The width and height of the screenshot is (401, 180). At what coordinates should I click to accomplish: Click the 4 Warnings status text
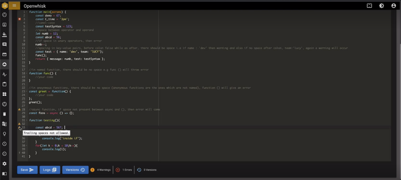pyautogui.click(x=104, y=170)
